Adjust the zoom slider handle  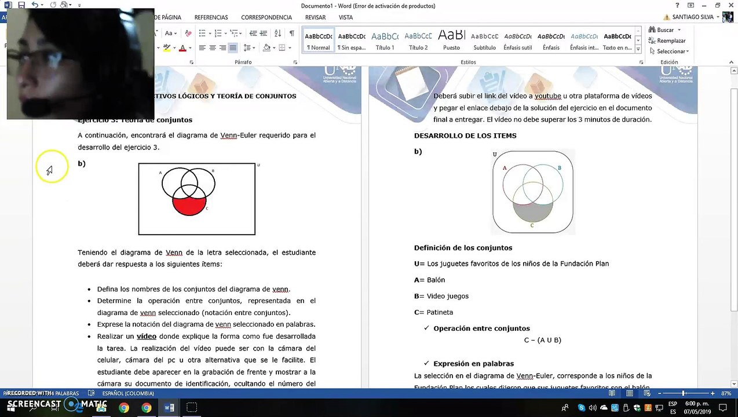(684, 393)
